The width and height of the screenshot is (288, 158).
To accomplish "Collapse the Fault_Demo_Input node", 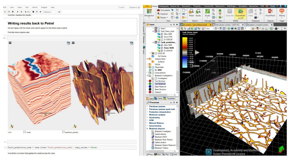I will coord(153,31).
